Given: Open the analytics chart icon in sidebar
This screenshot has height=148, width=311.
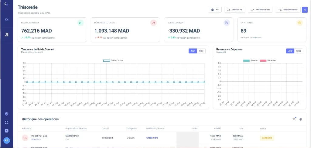Looking at the screenshot, I should point(7,35).
